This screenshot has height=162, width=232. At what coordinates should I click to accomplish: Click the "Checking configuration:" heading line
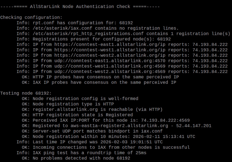click(x=31, y=17)
